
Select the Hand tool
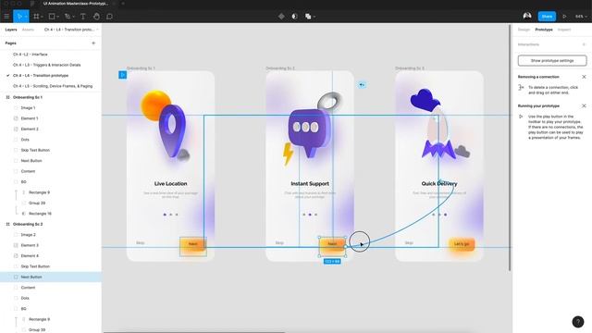coord(96,17)
